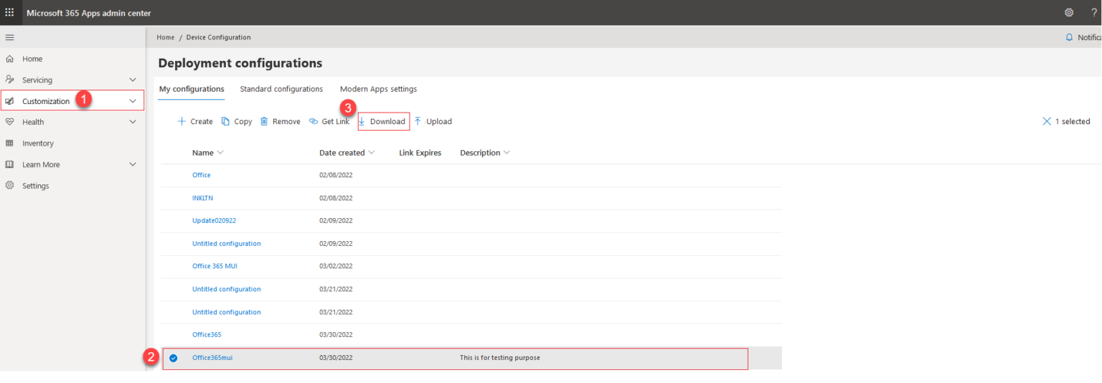The height and width of the screenshot is (383, 1102).
Task: Click the Create plus icon
Action: pos(182,121)
